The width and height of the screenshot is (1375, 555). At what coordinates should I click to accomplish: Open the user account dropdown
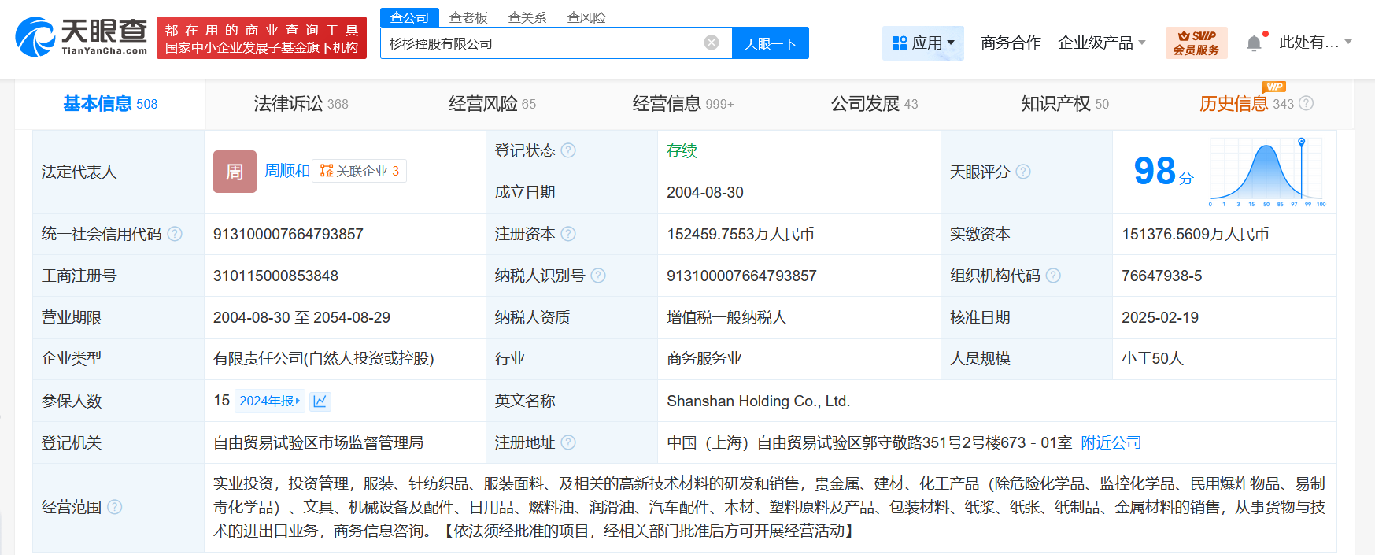pos(1314,43)
